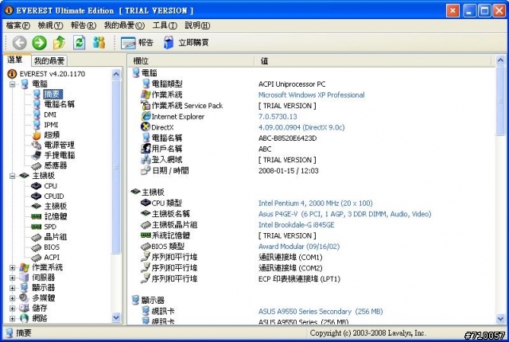The width and height of the screenshot is (509, 342).
Task: Select SPD tree item
Action: tap(50, 227)
